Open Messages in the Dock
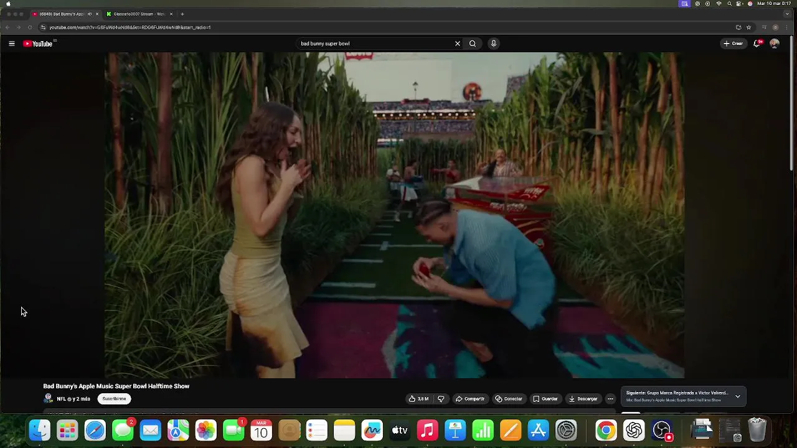The height and width of the screenshot is (448, 797). click(x=123, y=431)
